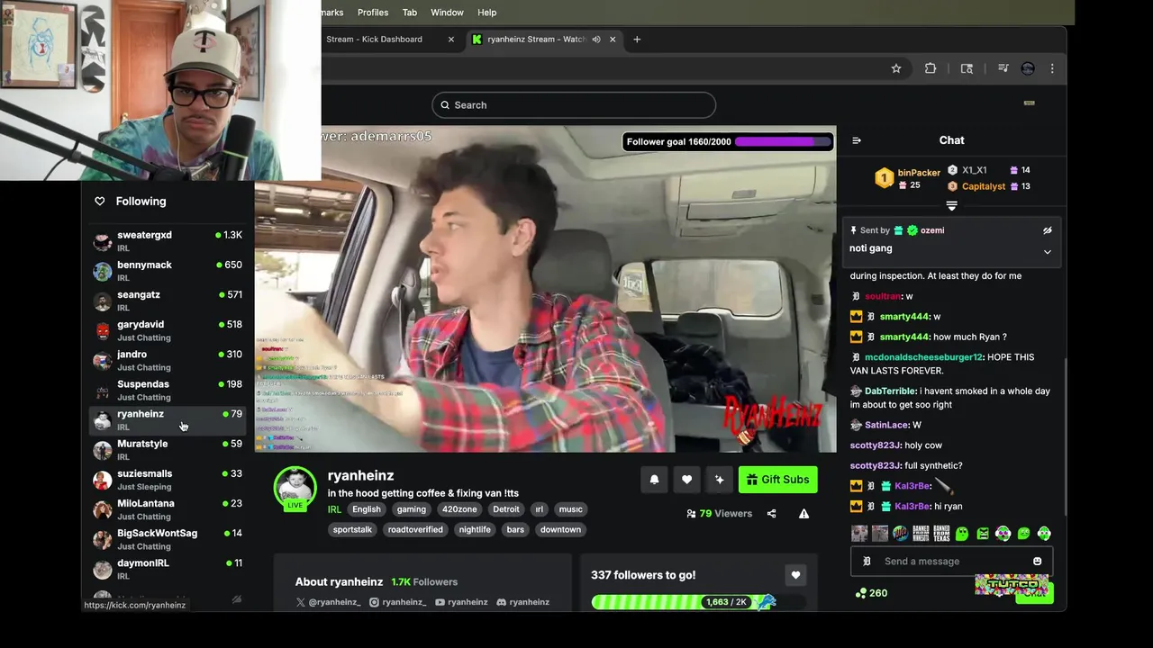This screenshot has height=648, width=1153.
Task: Click Capitalyst on the gift leaderboard
Action: point(984,186)
